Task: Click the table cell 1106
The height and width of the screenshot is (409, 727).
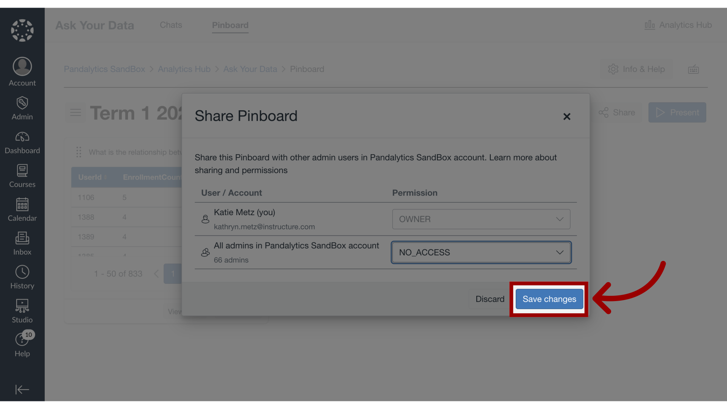Action: pos(86,198)
